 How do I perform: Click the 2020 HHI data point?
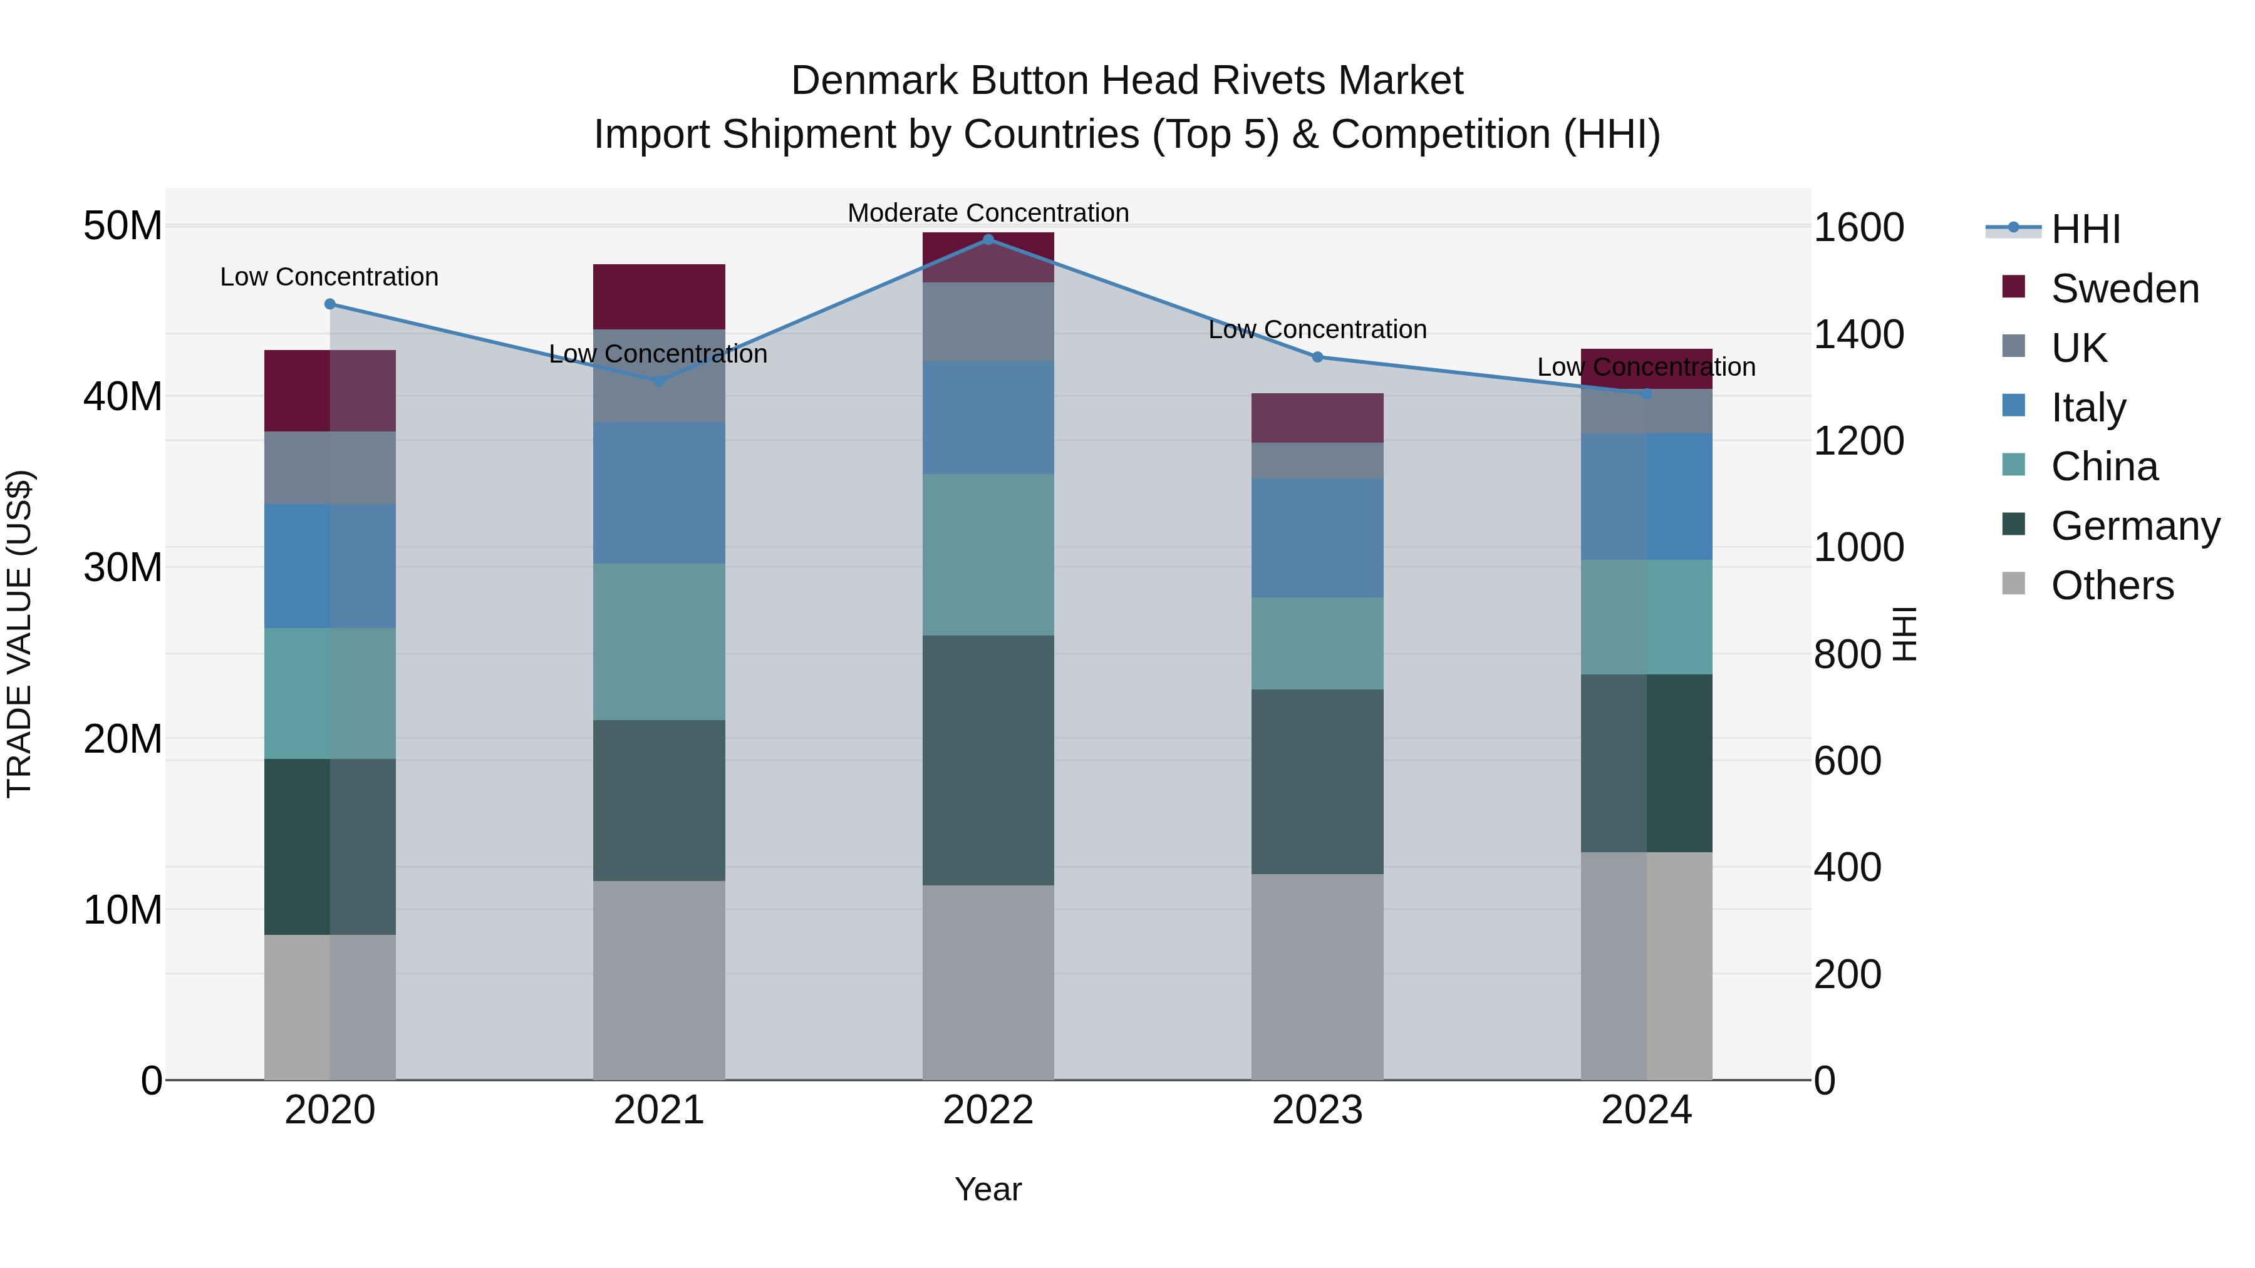coord(330,304)
